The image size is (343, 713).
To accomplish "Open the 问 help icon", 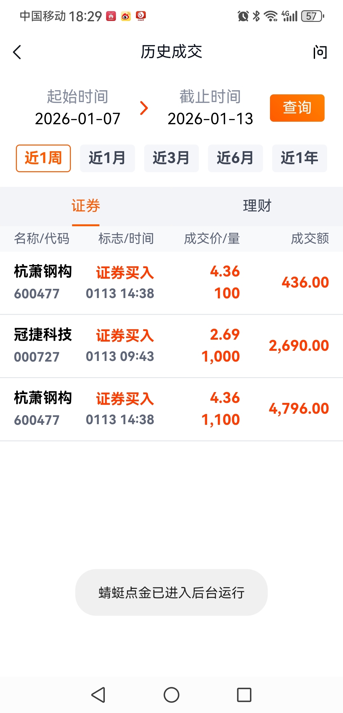I will (320, 52).
